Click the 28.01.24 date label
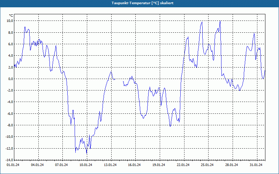This screenshot has width=279, height=174. [232, 165]
